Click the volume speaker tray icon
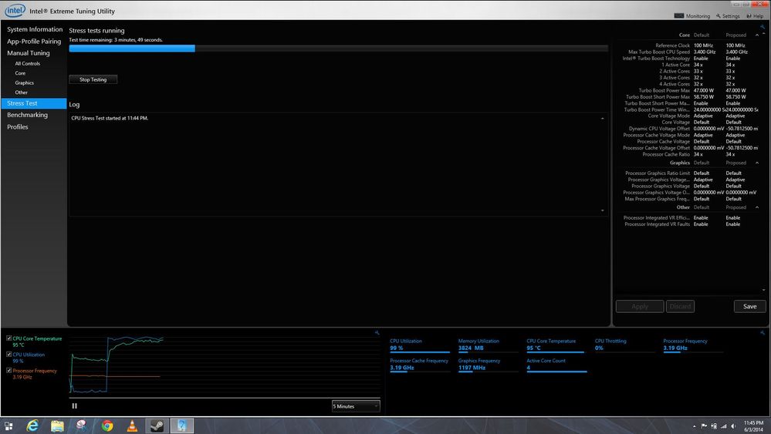The width and height of the screenshot is (771, 434). coord(733,426)
